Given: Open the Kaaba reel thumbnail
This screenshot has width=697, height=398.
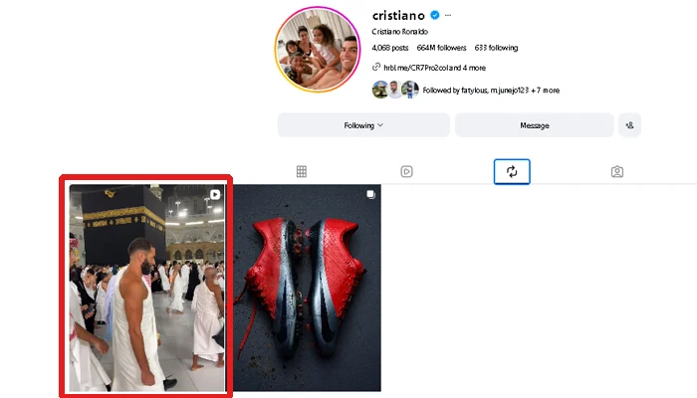Looking at the screenshot, I should pos(146,288).
